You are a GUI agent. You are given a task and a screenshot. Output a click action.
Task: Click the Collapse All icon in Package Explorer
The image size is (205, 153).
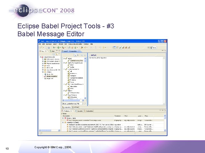[x=54, y=54]
